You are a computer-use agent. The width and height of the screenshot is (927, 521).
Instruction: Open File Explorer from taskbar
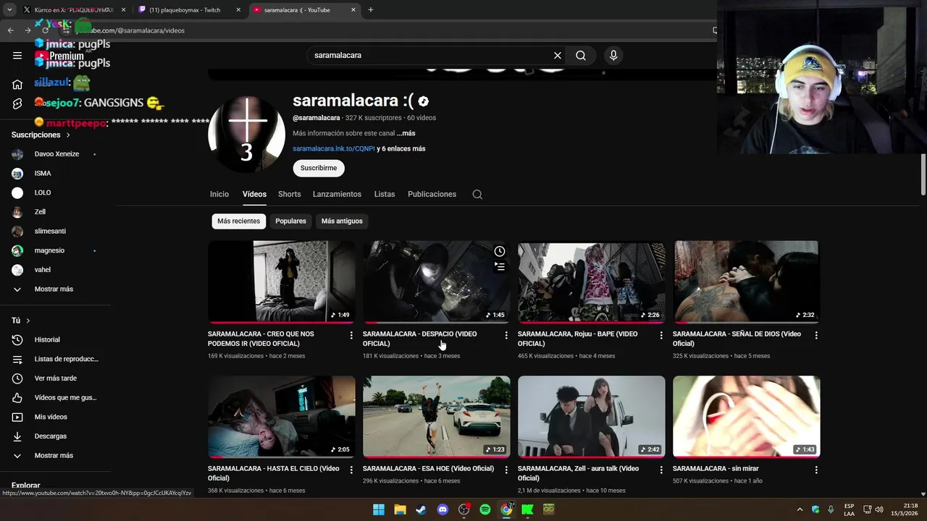point(400,509)
